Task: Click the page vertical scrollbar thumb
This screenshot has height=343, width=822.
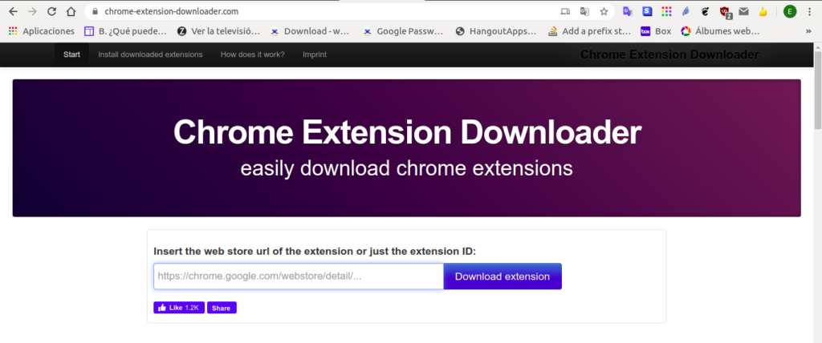Action: [x=817, y=89]
